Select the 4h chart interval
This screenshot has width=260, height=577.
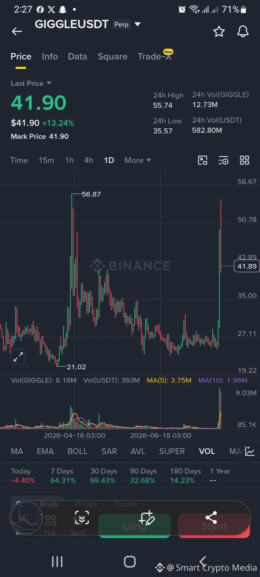click(88, 160)
